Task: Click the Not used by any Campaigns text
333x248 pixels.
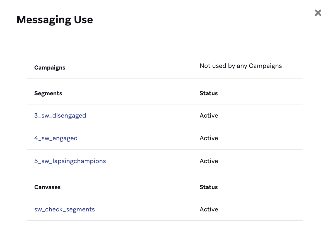Action: click(x=240, y=66)
